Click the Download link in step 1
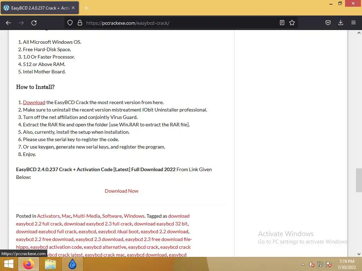 pyautogui.click(x=34, y=102)
